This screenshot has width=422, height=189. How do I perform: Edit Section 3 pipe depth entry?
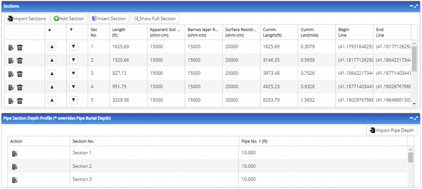[x=15, y=180]
